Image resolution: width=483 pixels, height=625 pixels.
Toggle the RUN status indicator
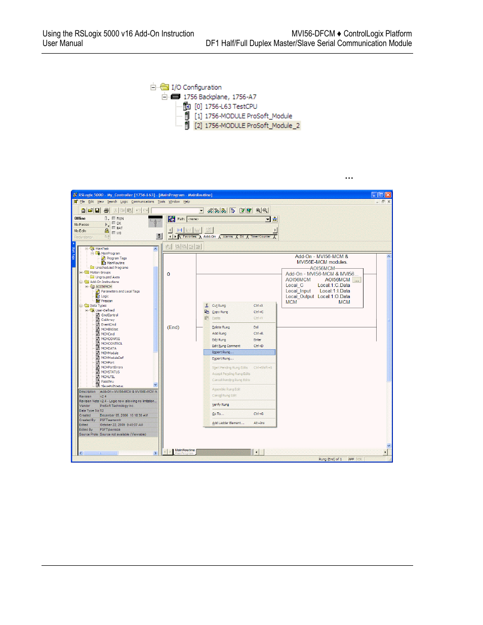[113, 219]
